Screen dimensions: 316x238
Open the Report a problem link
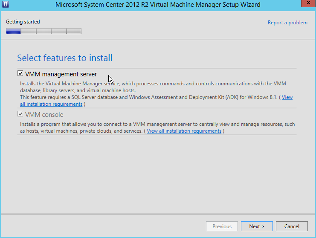tap(287, 23)
